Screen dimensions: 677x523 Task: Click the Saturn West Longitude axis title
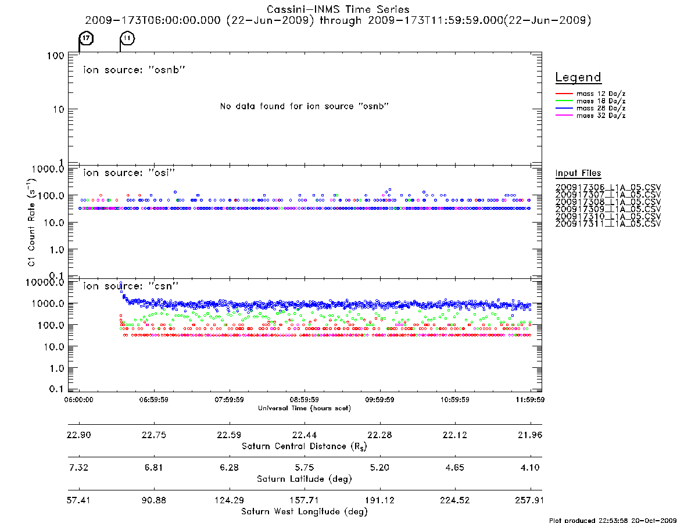coord(305,512)
